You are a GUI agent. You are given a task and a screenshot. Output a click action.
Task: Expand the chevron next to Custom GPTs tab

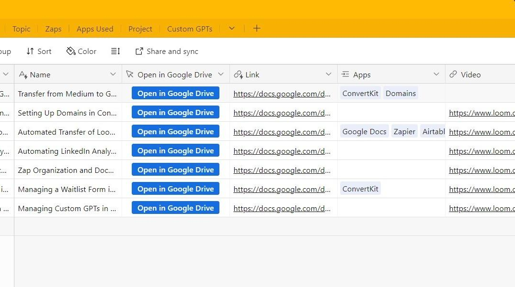click(x=231, y=29)
